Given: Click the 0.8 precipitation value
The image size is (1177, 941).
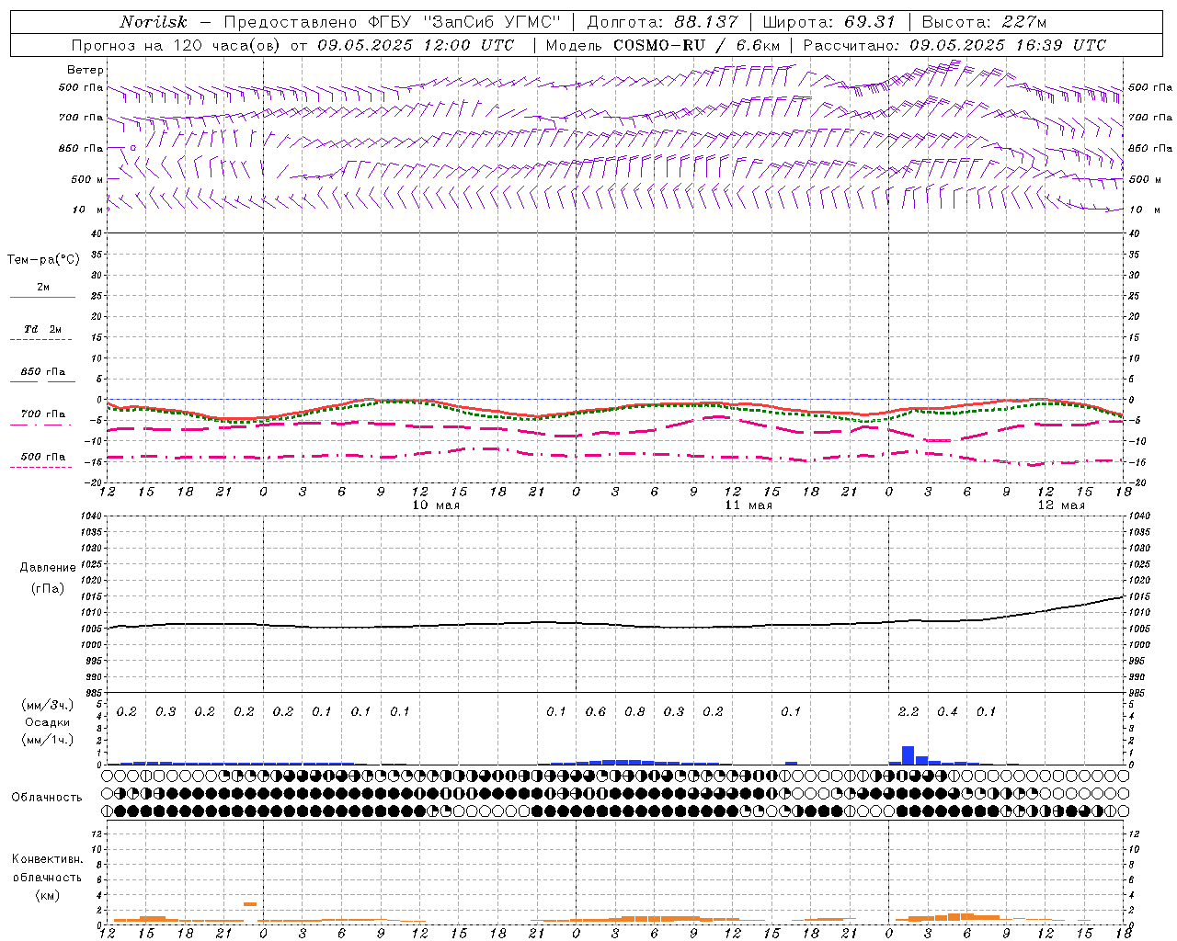Looking at the screenshot, I should coord(634,711).
